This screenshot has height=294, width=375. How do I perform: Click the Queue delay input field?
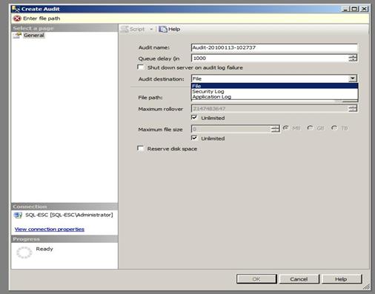(x=270, y=59)
